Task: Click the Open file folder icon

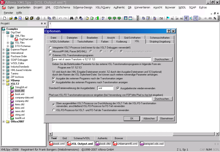Action: click(x=11, y=18)
